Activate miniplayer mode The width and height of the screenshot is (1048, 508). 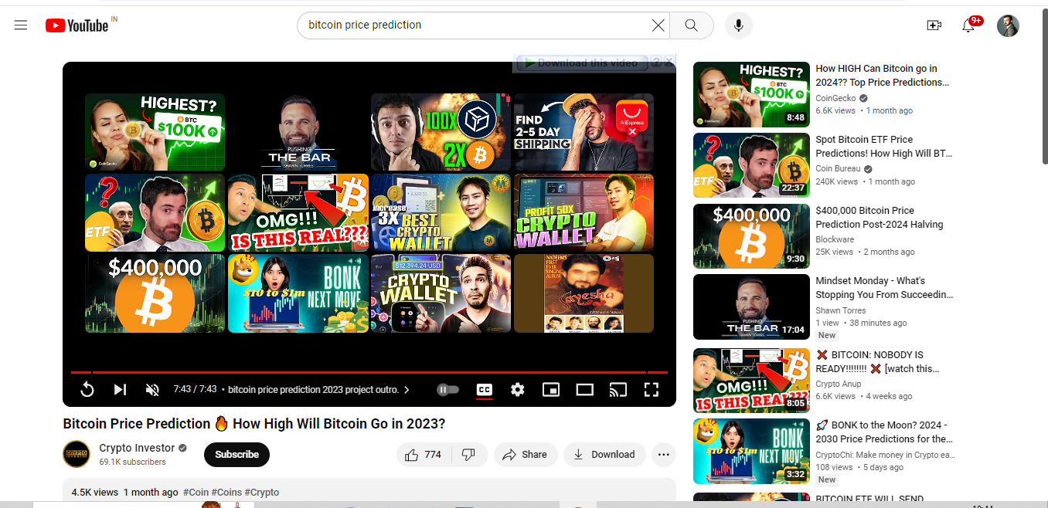pyautogui.click(x=551, y=390)
